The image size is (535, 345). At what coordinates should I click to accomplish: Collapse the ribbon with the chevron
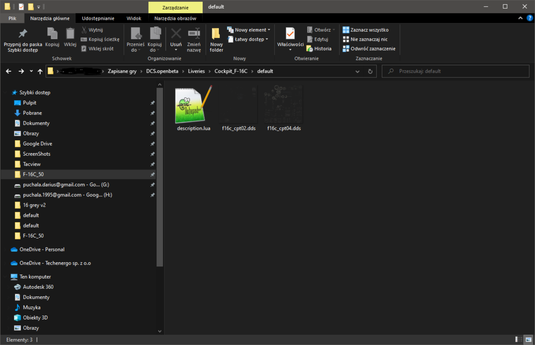pos(521,18)
